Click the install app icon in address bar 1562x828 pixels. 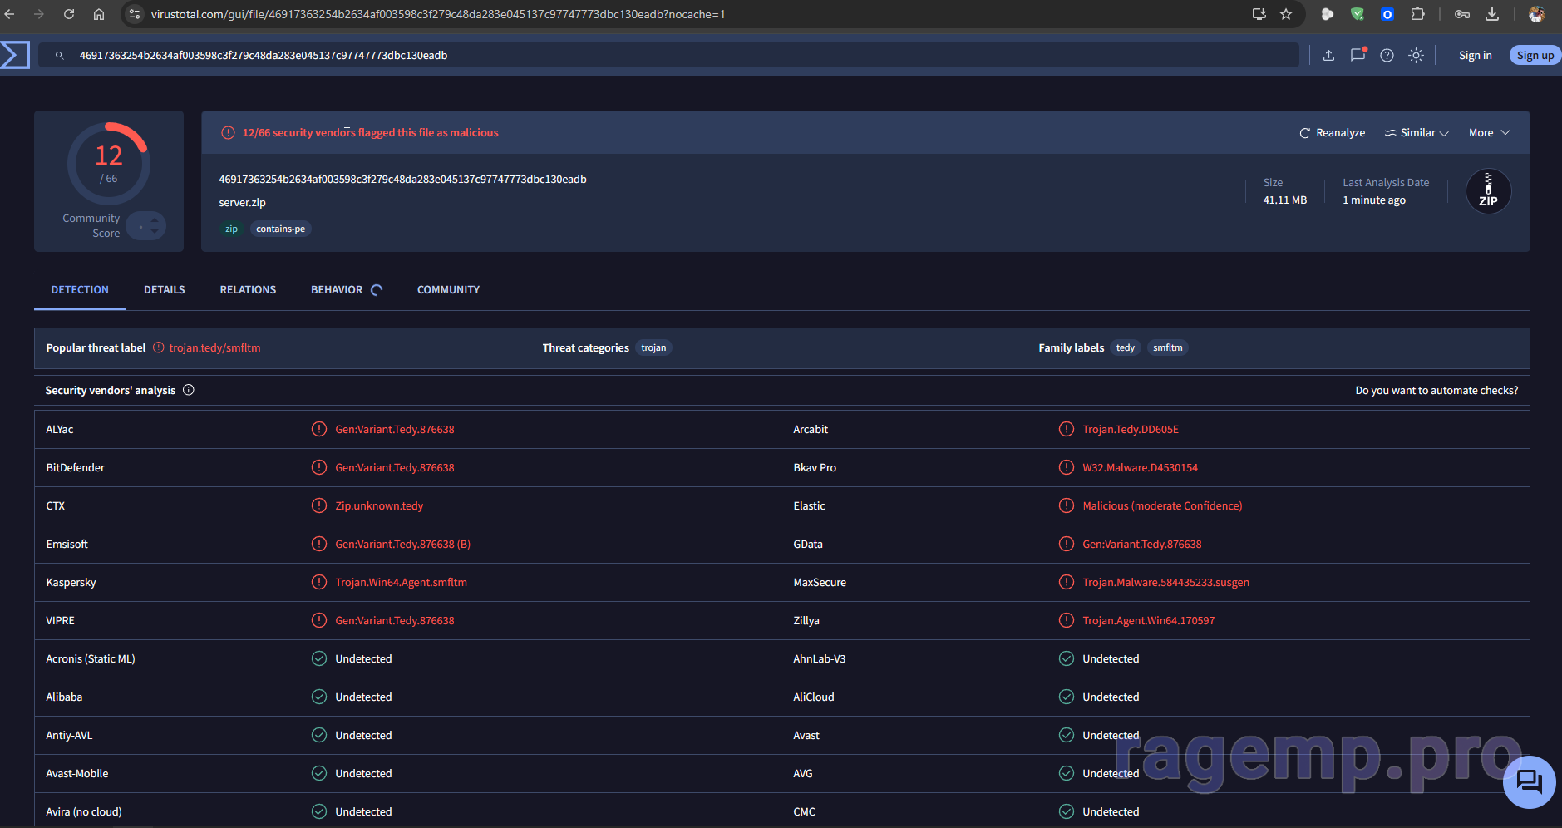pyautogui.click(x=1259, y=14)
